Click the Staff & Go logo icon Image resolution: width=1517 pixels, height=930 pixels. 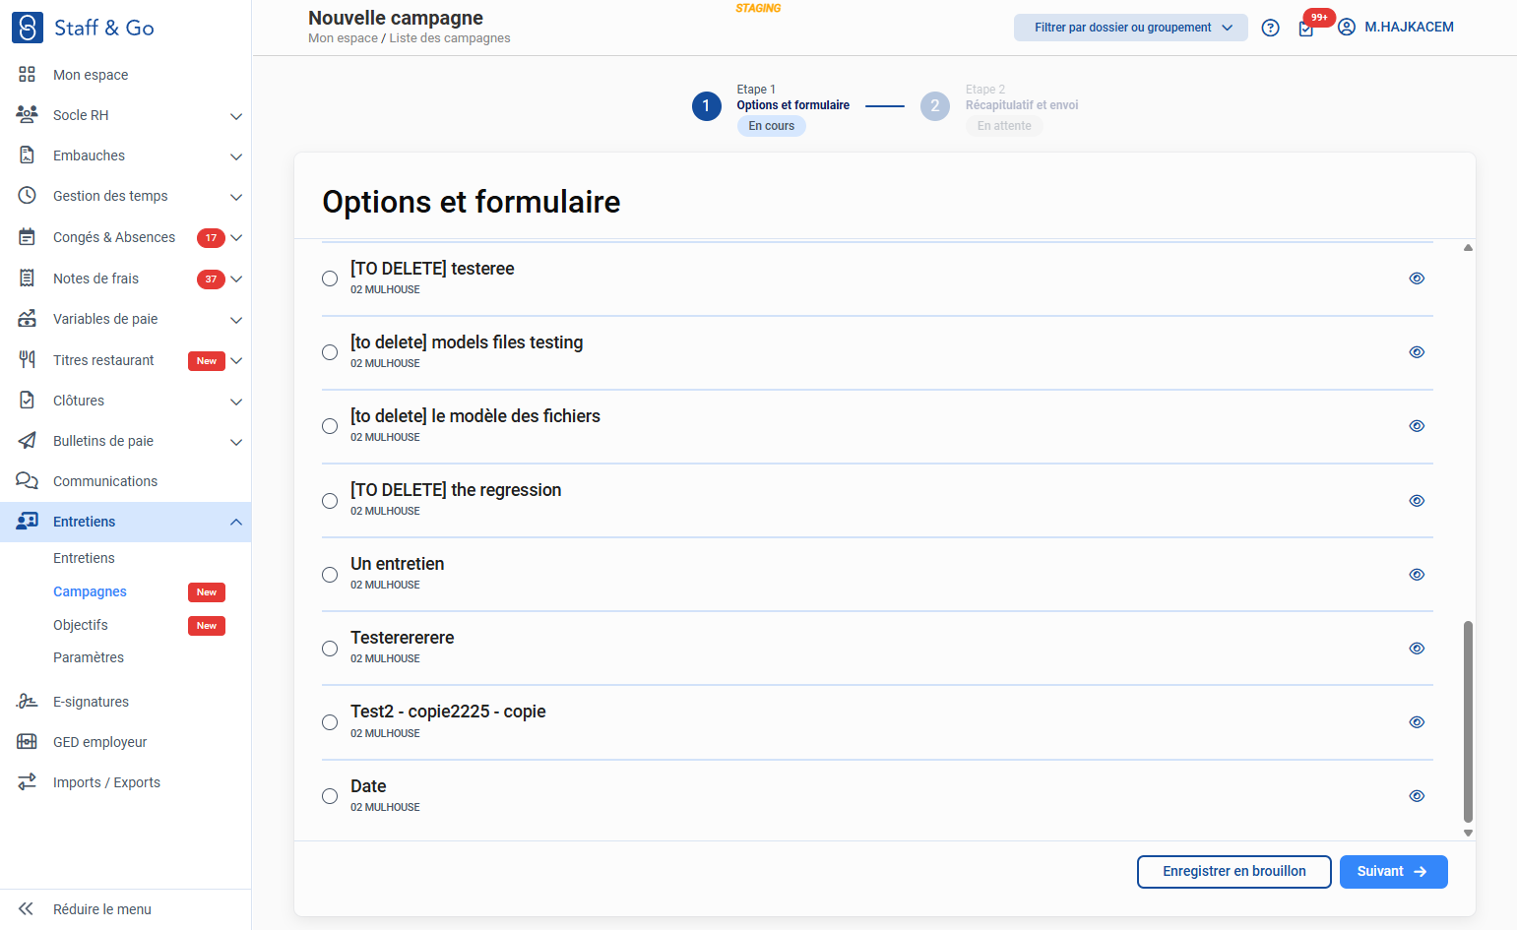[x=28, y=28]
